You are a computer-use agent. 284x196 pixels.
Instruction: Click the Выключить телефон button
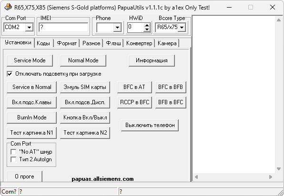coord(150,125)
